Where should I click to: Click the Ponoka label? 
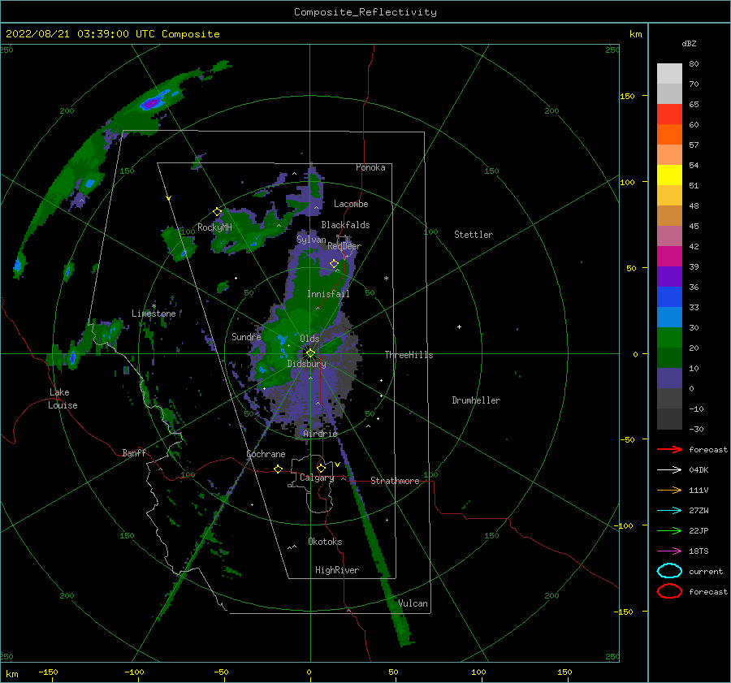pyautogui.click(x=370, y=167)
